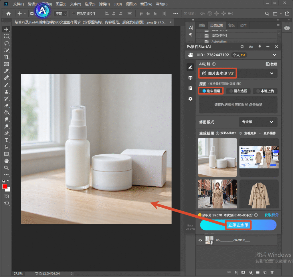Image resolution: width=293 pixels, height=277 pixels.
Task: Select the Zoom tool in toolbar
Action: tap(6, 168)
